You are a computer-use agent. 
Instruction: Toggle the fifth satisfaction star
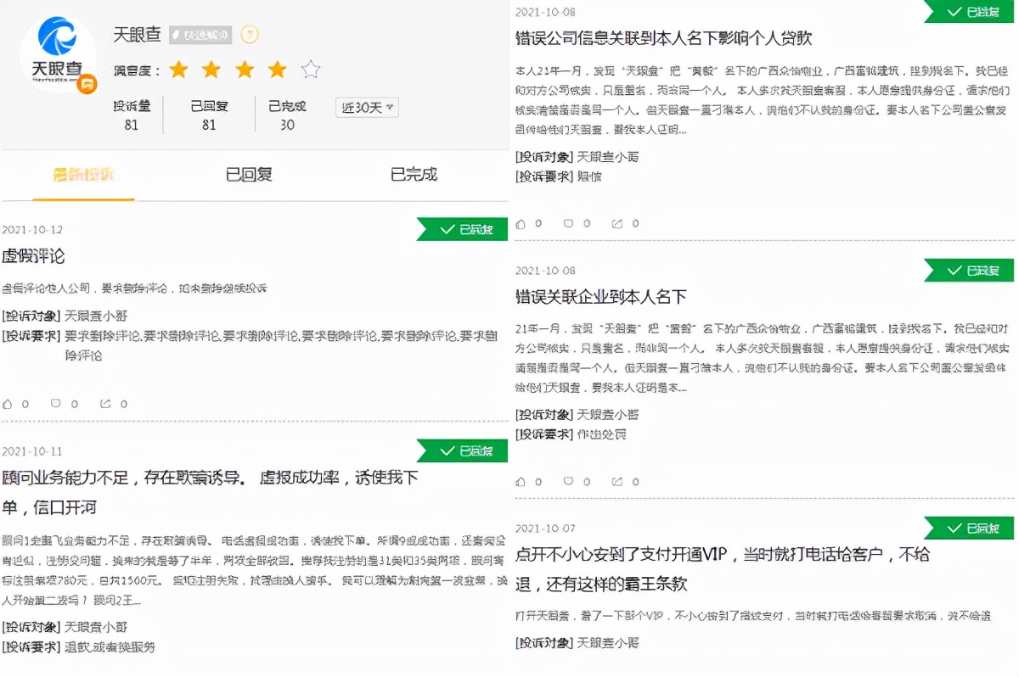[x=309, y=70]
